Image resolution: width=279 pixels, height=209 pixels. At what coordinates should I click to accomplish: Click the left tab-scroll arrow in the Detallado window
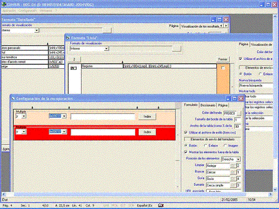click(221, 26)
